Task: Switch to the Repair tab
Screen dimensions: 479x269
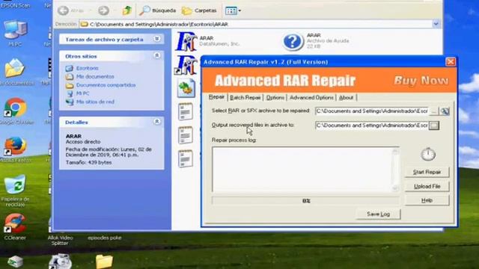Action: pyautogui.click(x=216, y=97)
